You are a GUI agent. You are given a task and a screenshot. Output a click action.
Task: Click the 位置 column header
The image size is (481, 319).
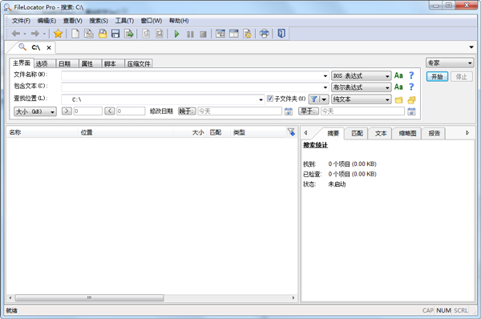click(x=125, y=132)
